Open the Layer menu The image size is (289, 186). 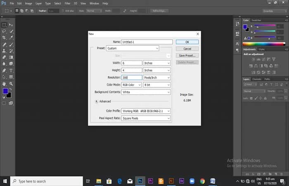click(38, 3)
